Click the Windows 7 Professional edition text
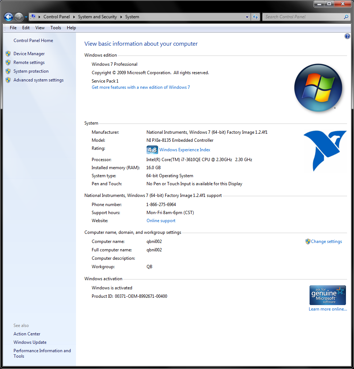The width and height of the screenshot is (354, 369). 114,64
